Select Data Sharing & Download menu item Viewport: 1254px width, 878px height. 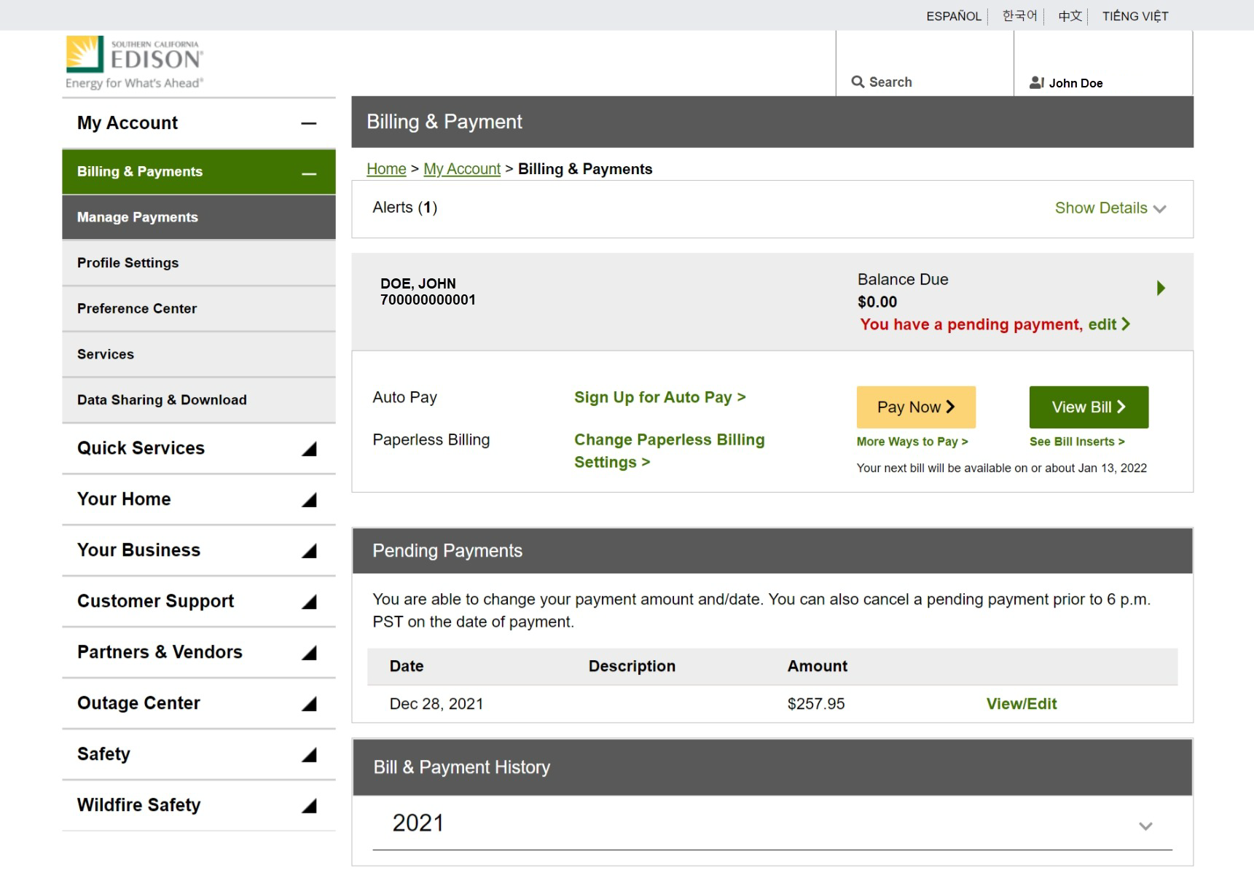coord(162,400)
